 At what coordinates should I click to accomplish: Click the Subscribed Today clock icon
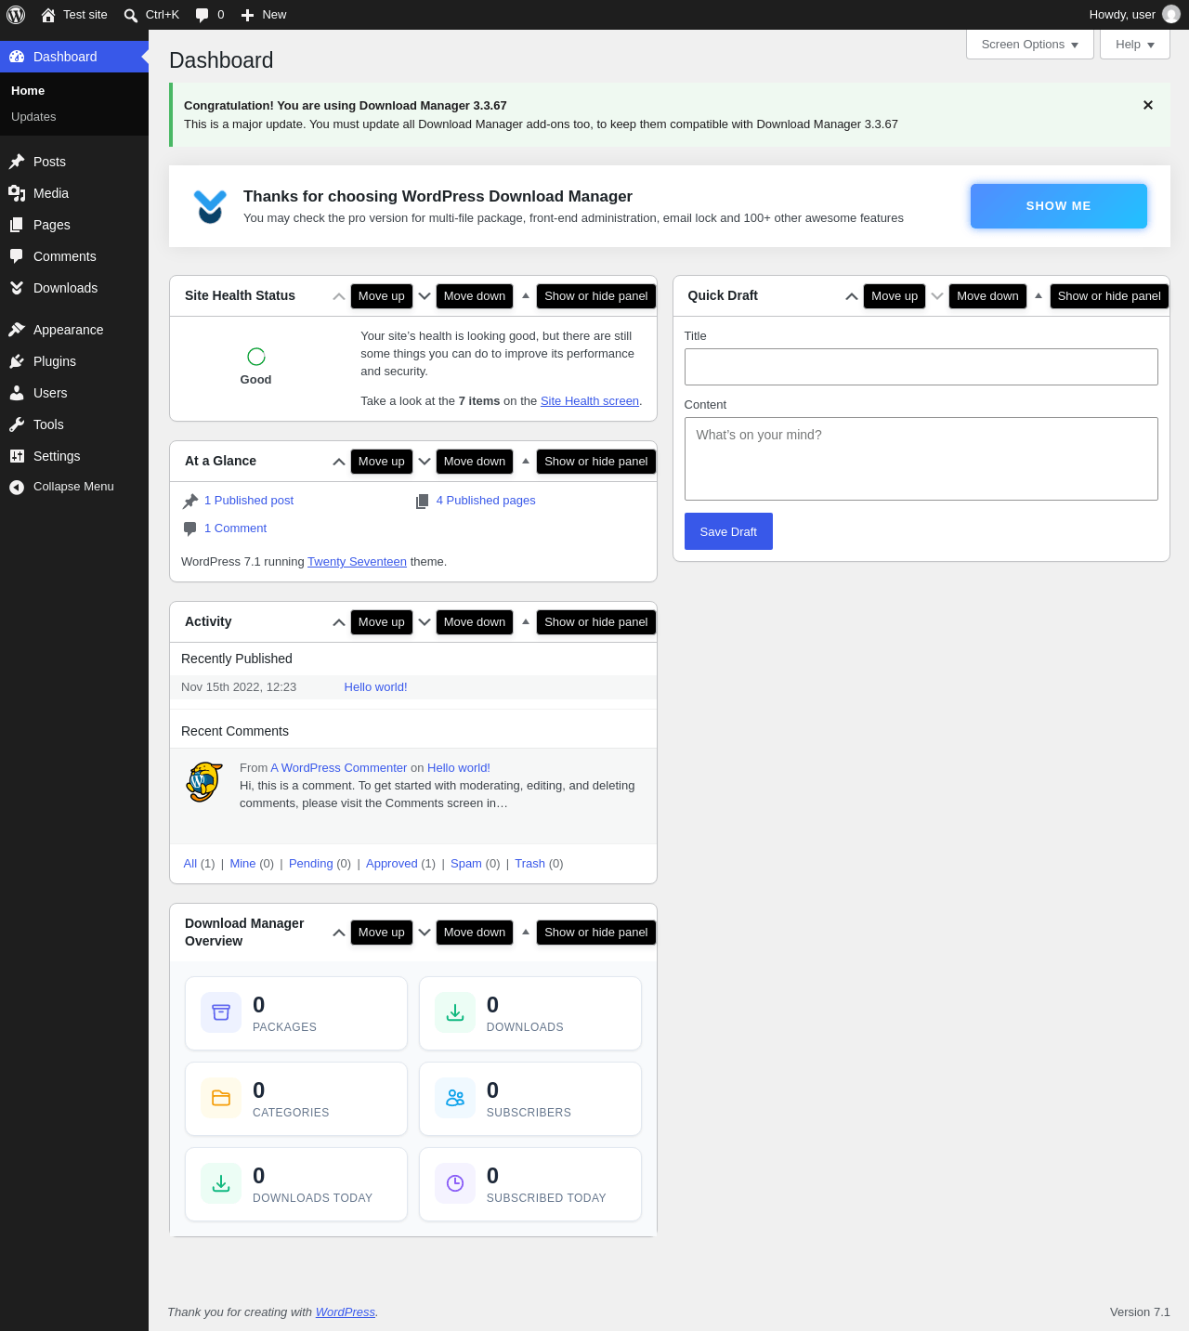tap(455, 1183)
